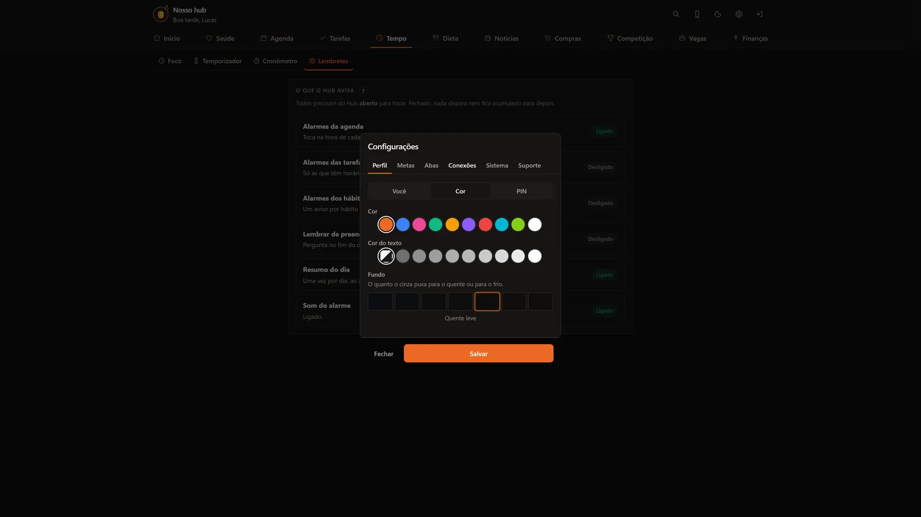This screenshot has width=921, height=517.
Task: Open the Vagas section
Action: click(x=692, y=38)
